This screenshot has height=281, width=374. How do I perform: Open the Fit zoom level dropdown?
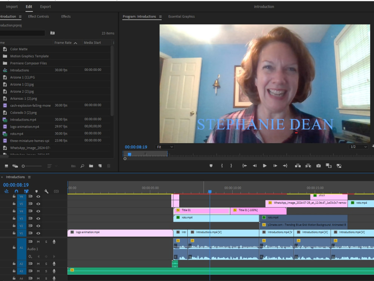tap(165, 147)
